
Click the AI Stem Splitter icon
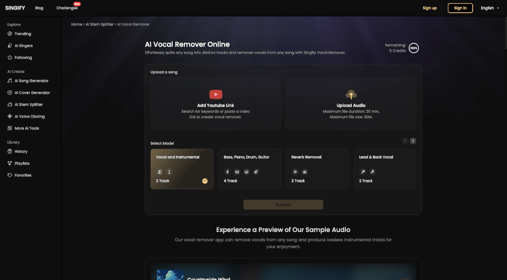pos(10,104)
